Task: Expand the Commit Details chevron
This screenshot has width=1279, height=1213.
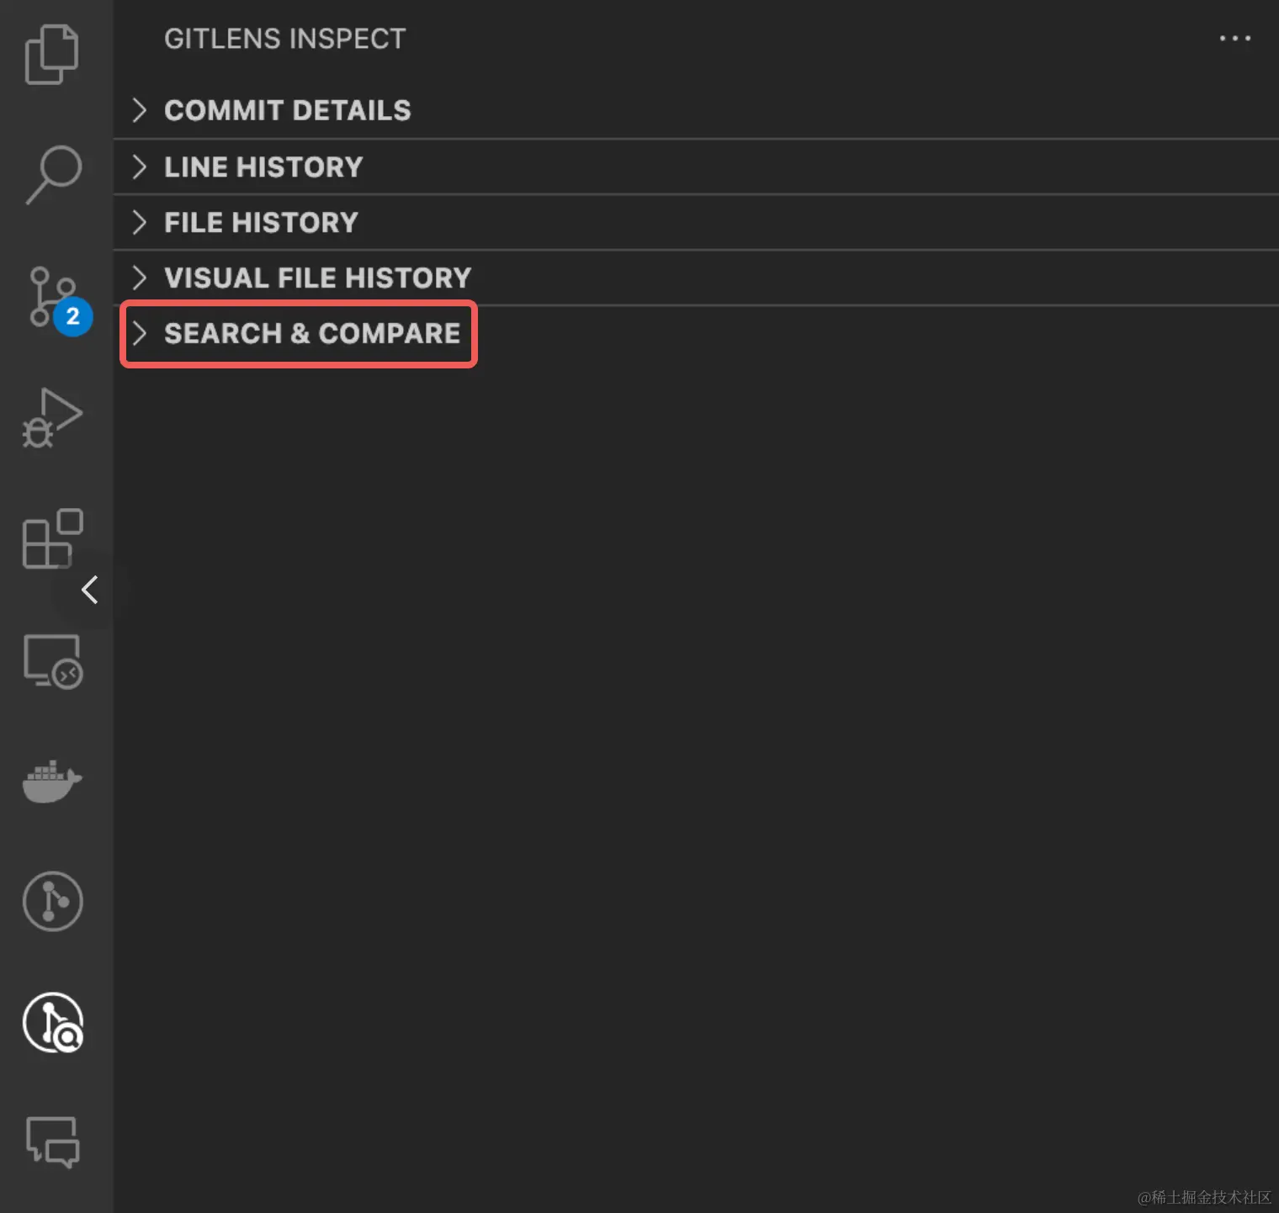Action: (x=140, y=110)
